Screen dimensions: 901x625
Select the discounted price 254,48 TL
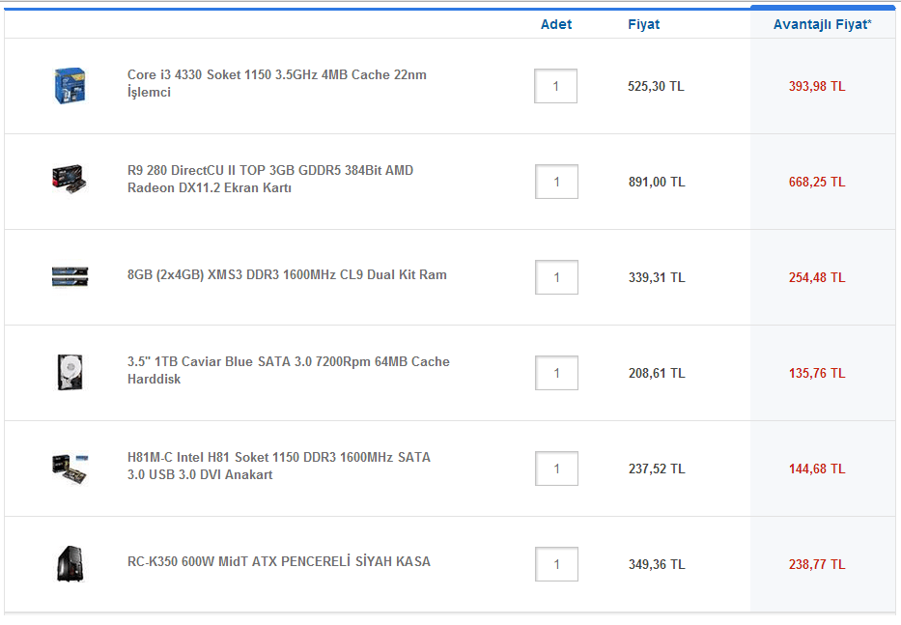(817, 277)
